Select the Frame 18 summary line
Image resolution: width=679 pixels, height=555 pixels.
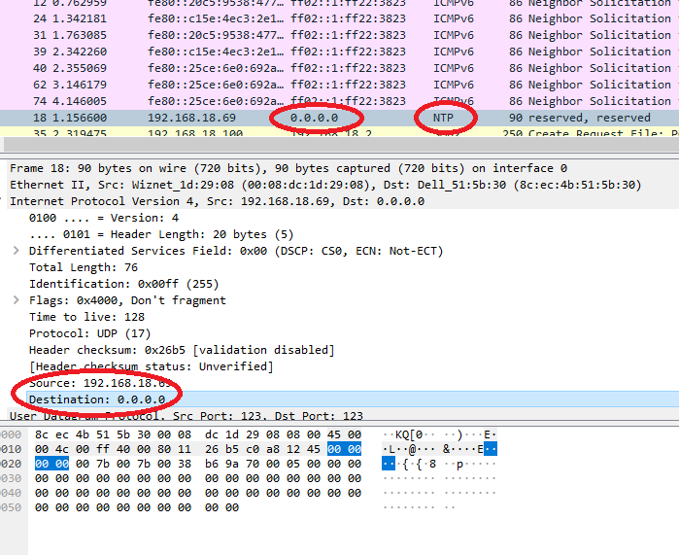[289, 168]
